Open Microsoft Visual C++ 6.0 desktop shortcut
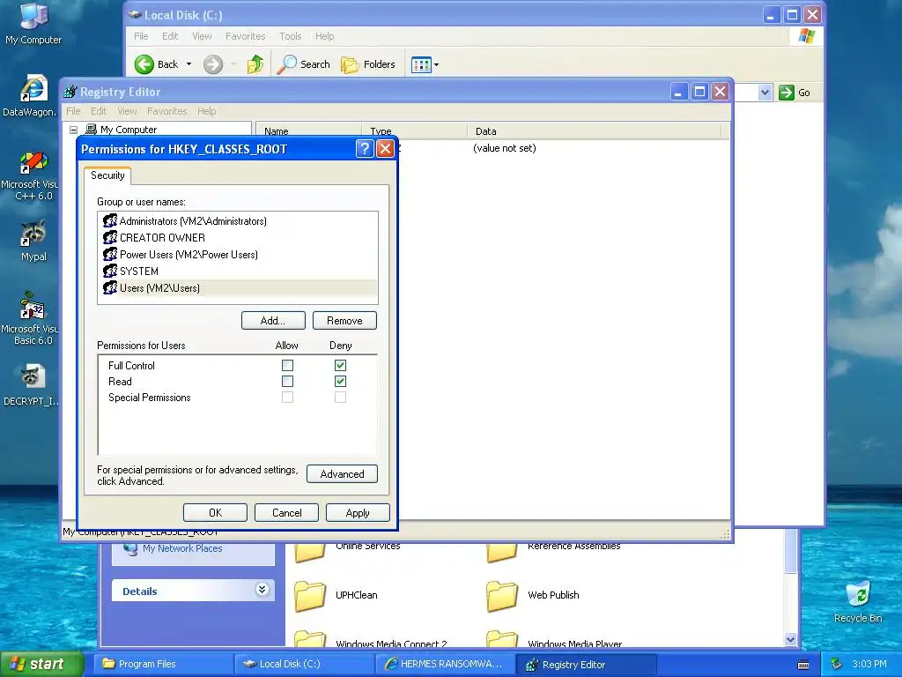This screenshot has width=902, height=677. click(x=32, y=176)
